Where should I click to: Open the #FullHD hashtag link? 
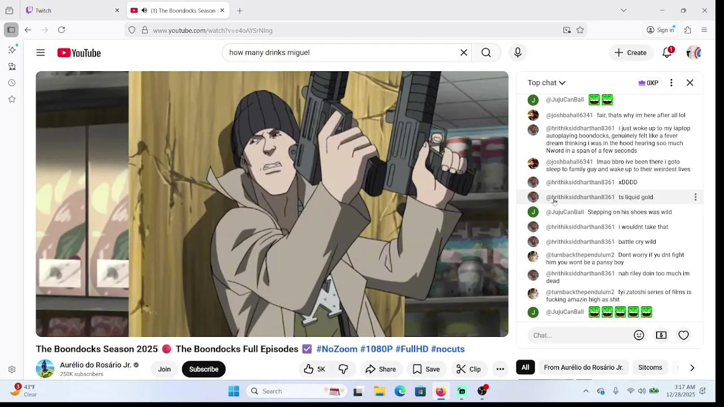[x=412, y=349]
